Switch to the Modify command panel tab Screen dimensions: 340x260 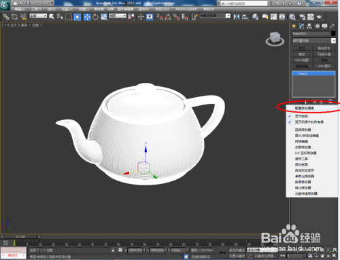pyautogui.click(x=301, y=26)
